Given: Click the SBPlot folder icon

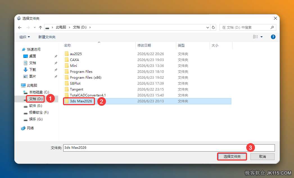Looking at the screenshot, I should [67, 84].
